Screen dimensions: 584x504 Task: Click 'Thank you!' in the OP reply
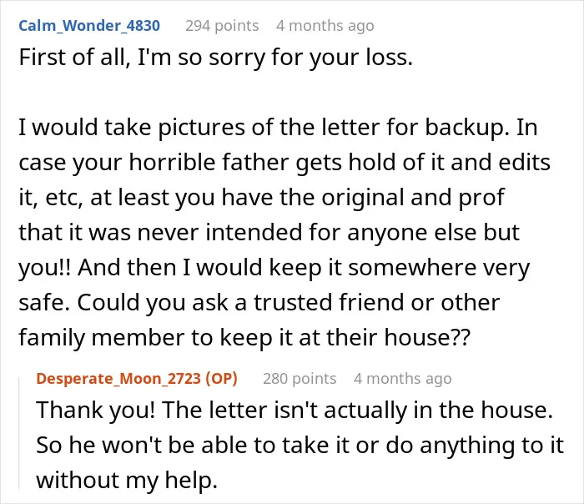(95, 411)
